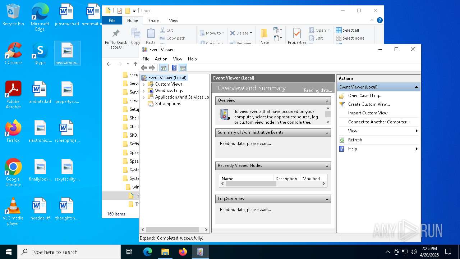Click the blue Help toolbar icon

174,68
